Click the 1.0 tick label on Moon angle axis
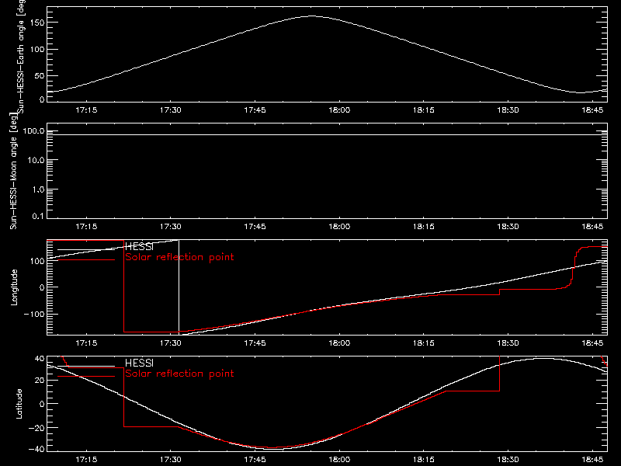The image size is (621, 466). coord(38,190)
